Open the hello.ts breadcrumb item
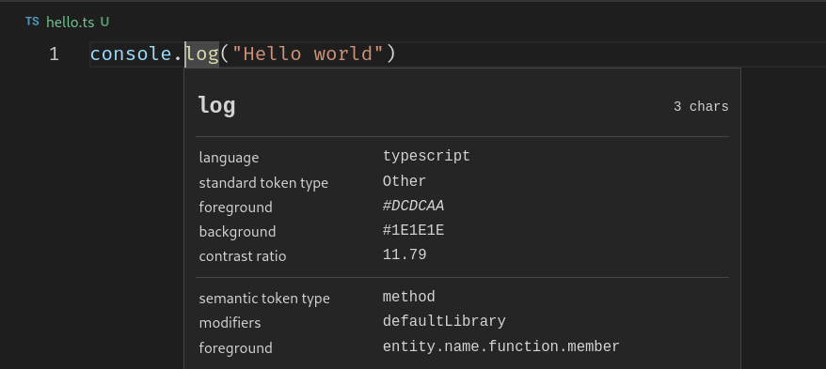This screenshot has height=369, width=826. tap(70, 23)
